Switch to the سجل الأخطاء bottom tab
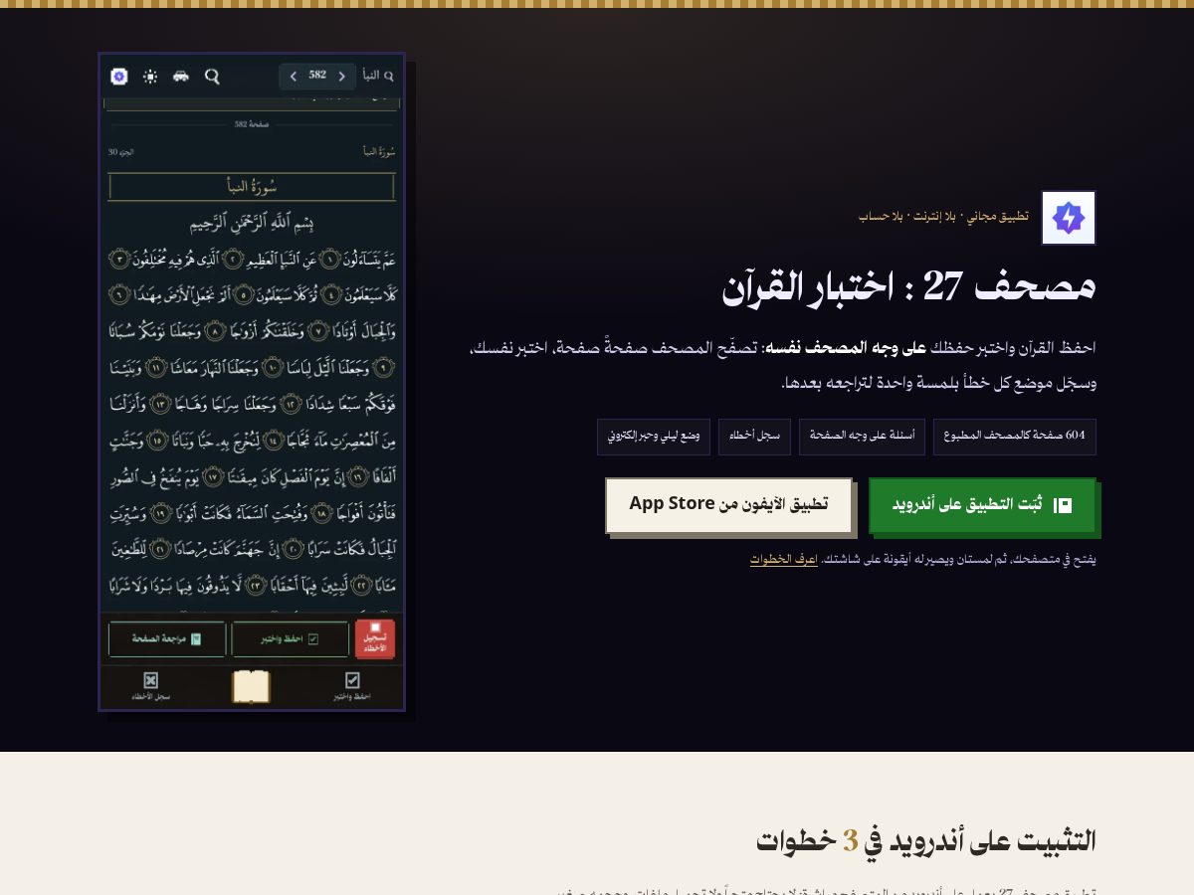The height and width of the screenshot is (895, 1194). (x=150, y=686)
